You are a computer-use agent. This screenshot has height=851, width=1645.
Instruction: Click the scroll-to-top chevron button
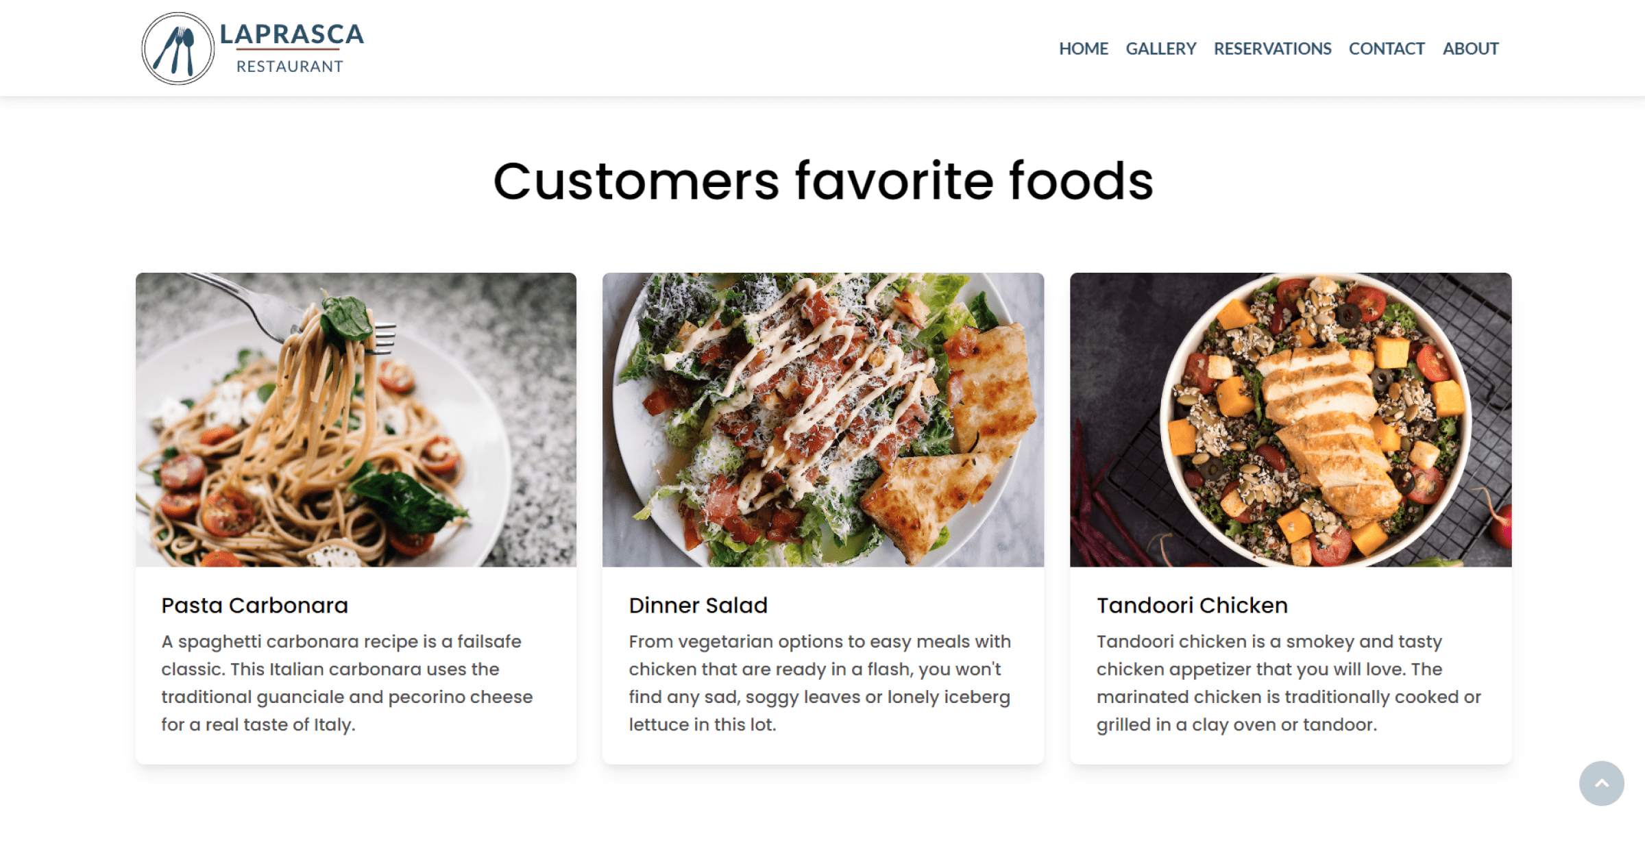(x=1601, y=783)
